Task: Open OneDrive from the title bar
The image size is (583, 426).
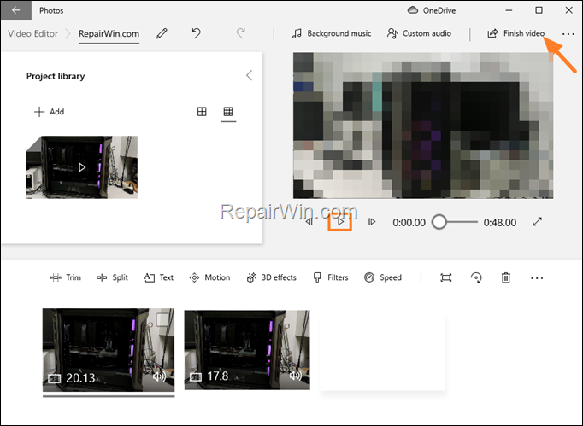Action: 432,10
